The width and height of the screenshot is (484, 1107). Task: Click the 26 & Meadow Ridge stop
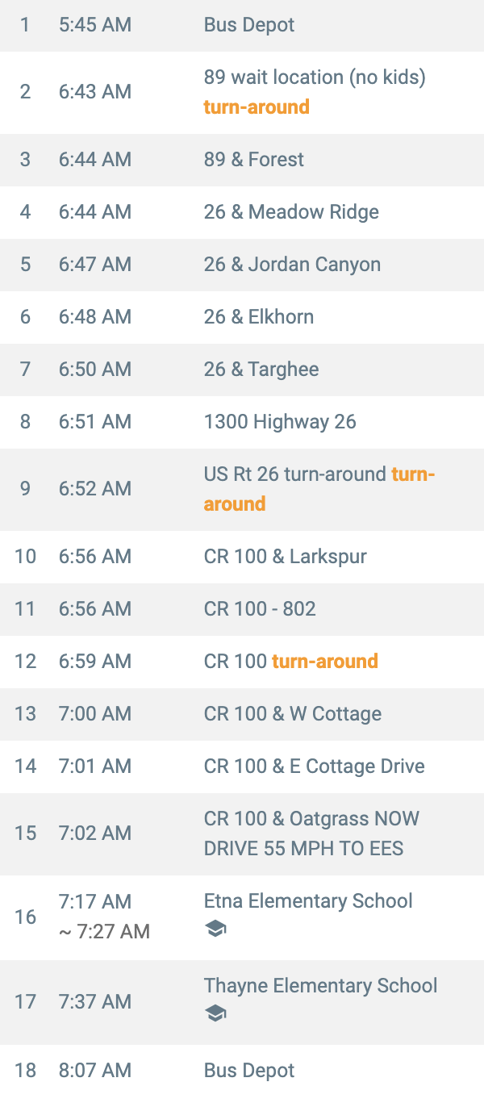(290, 212)
